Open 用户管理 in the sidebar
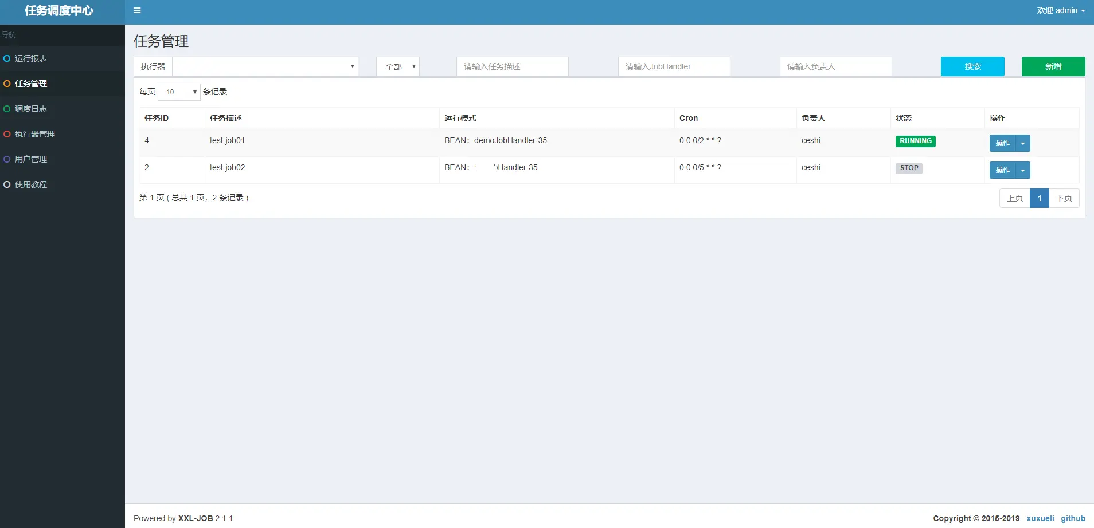 coord(62,159)
